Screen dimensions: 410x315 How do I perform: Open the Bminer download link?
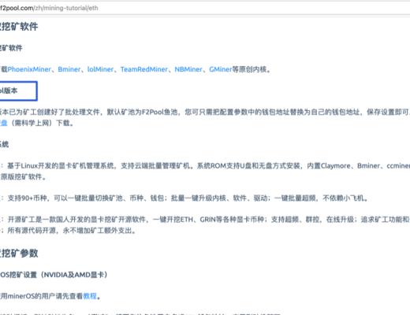(x=69, y=69)
